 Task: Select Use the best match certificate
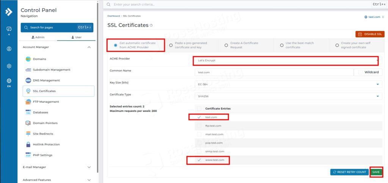pyautogui.click(x=282, y=45)
